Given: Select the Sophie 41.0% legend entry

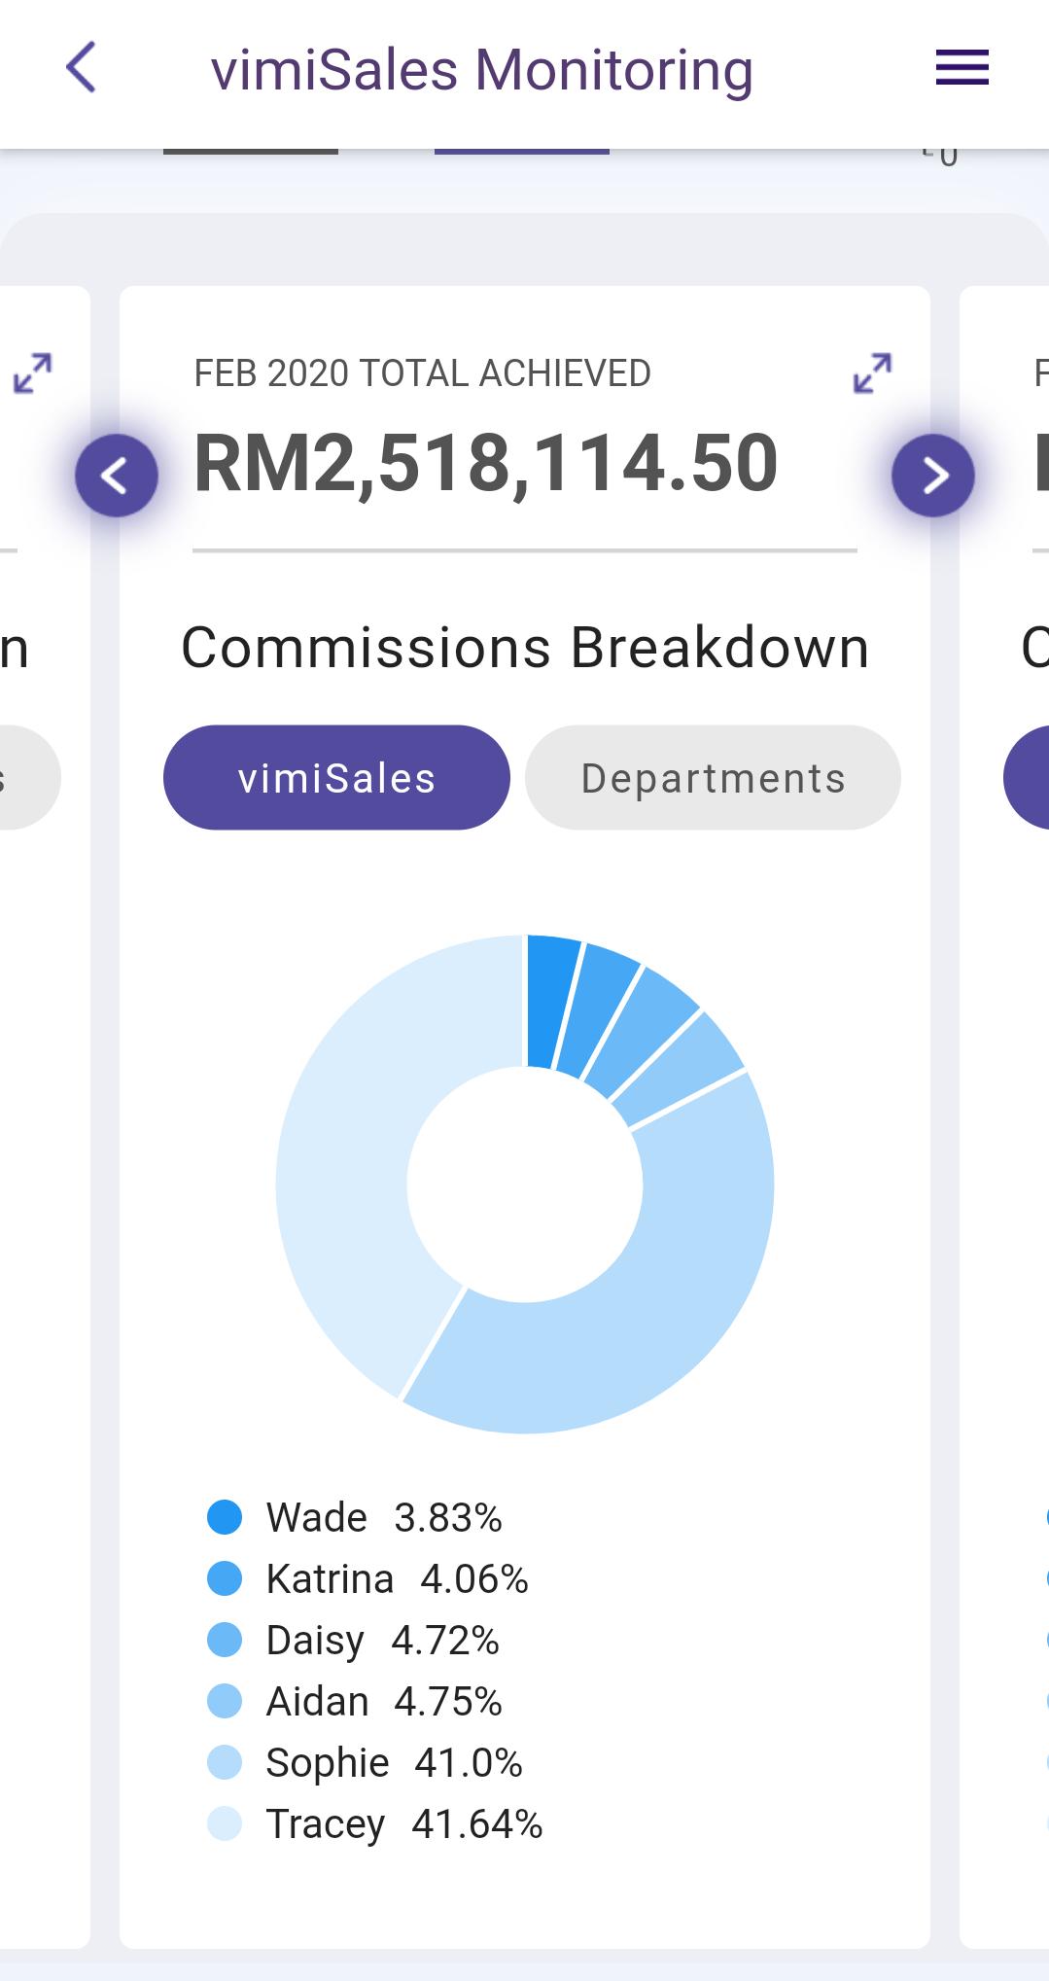Looking at the screenshot, I should point(366,1762).
